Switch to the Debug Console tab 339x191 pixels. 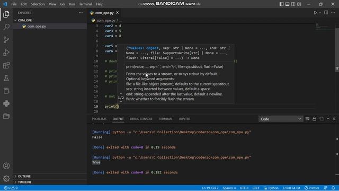(141, 119)
